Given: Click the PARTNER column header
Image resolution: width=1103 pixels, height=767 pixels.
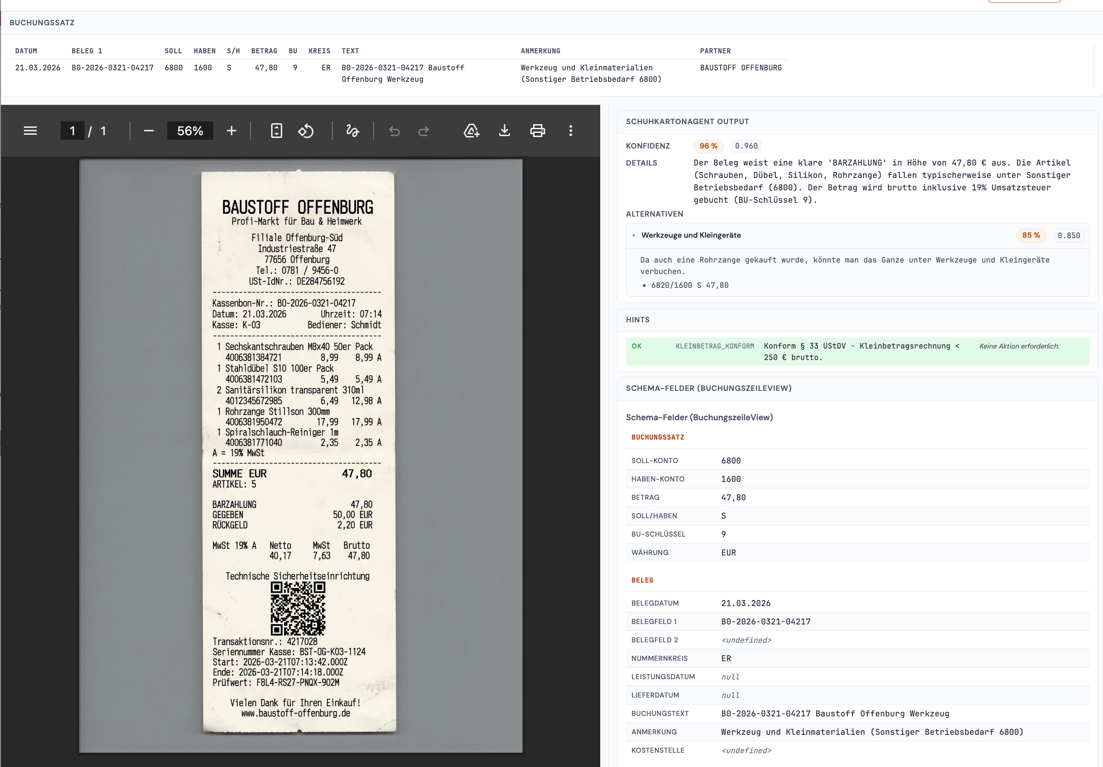Looking at the screenshot, I should 715,51.
